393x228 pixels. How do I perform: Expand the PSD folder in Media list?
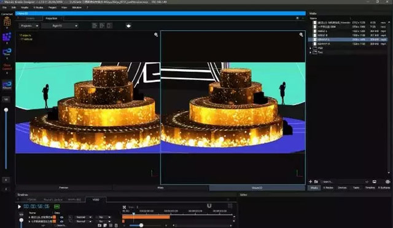pyautogui.click(x=311, y=48)
